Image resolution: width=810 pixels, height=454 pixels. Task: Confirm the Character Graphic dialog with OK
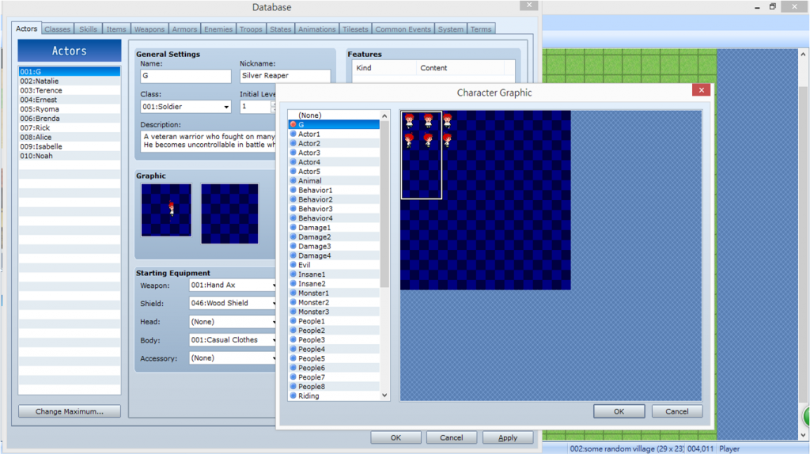[619, 411]
